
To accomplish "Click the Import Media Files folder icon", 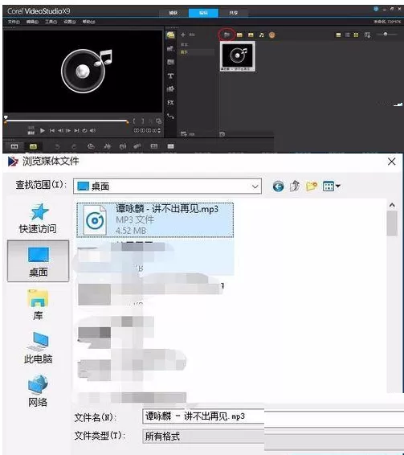I will 226,35.
